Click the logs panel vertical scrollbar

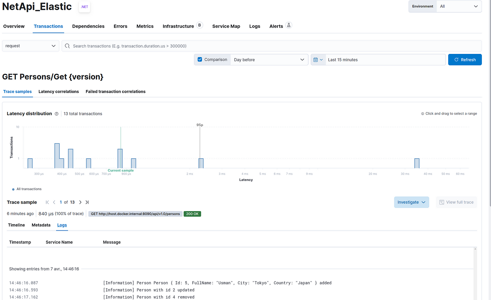pos(475,273)
